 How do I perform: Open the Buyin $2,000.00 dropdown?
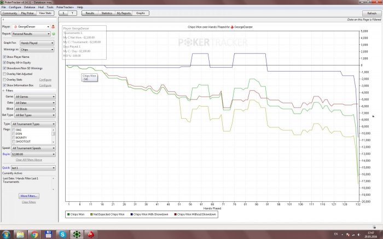click(x=36, y=154)
